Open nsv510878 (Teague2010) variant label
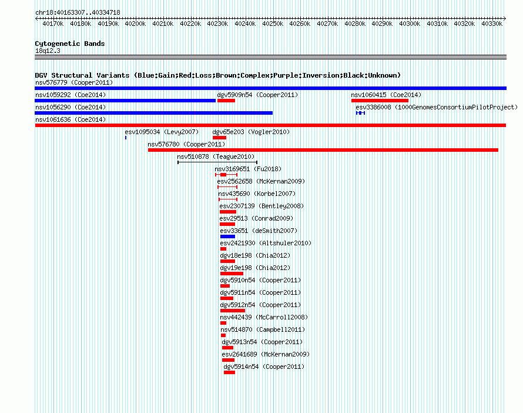Image resolution: width=523 pixels, height=413 pixels. coord(216,156)
